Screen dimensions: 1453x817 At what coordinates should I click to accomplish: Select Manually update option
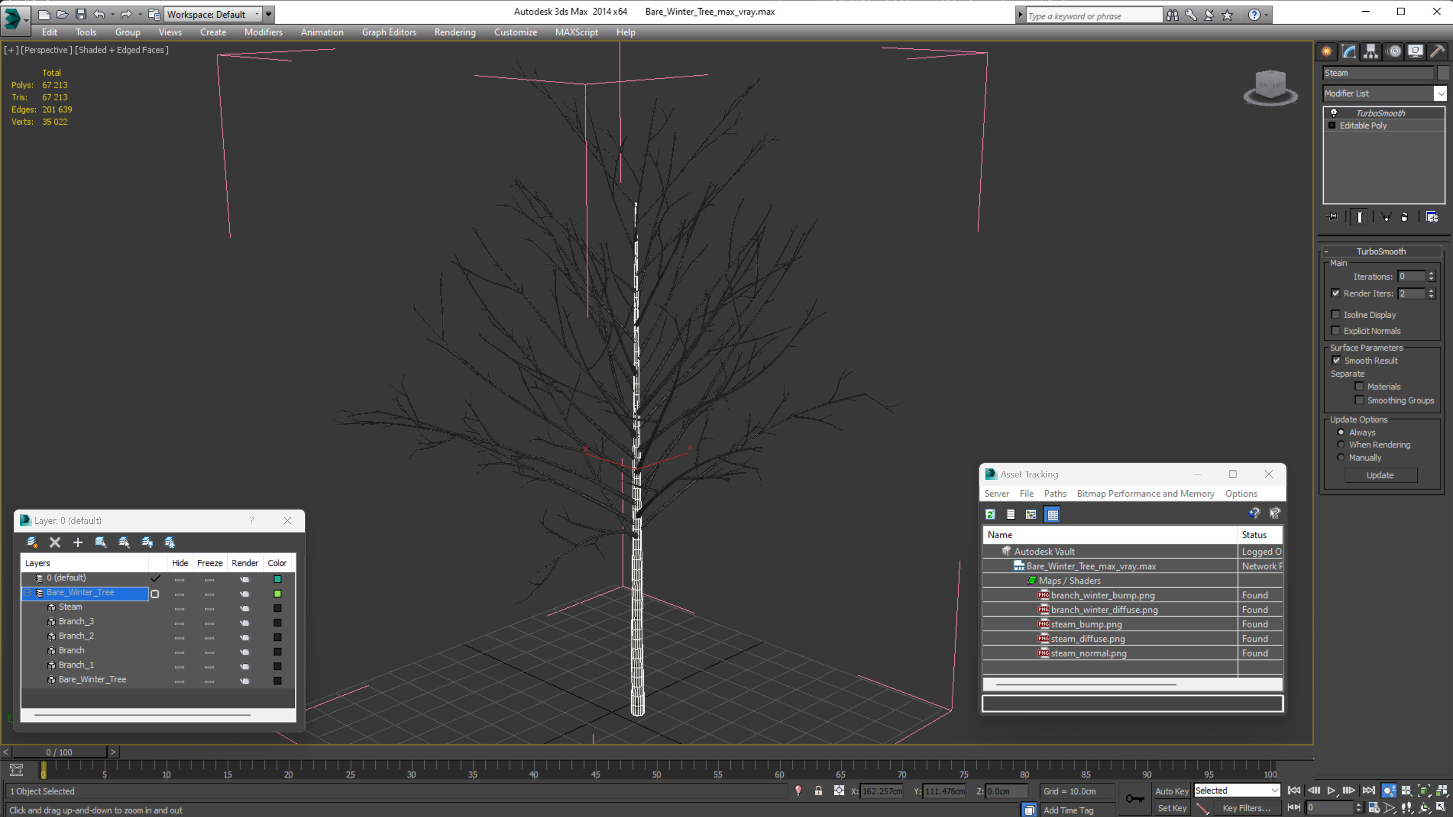pyautogui.click(x=1341, y=458)
